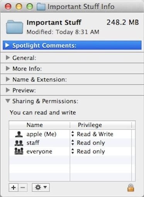Sort by the Name column header
The width and height of the screenshot is (144, 197).
coord(39,125)
